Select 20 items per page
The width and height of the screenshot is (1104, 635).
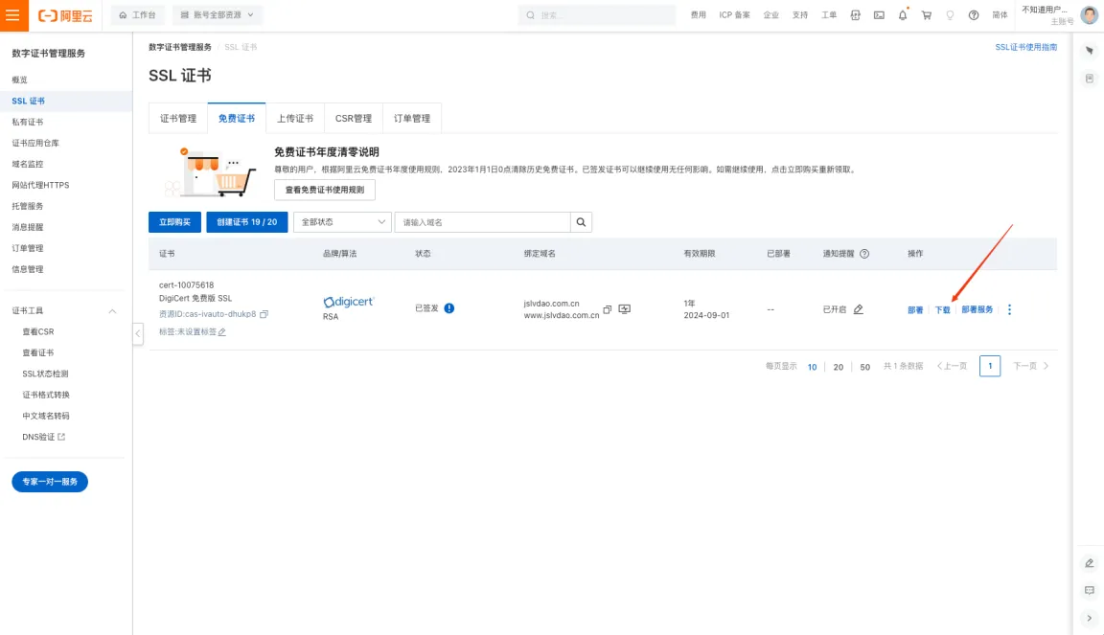tap(838, 367)
